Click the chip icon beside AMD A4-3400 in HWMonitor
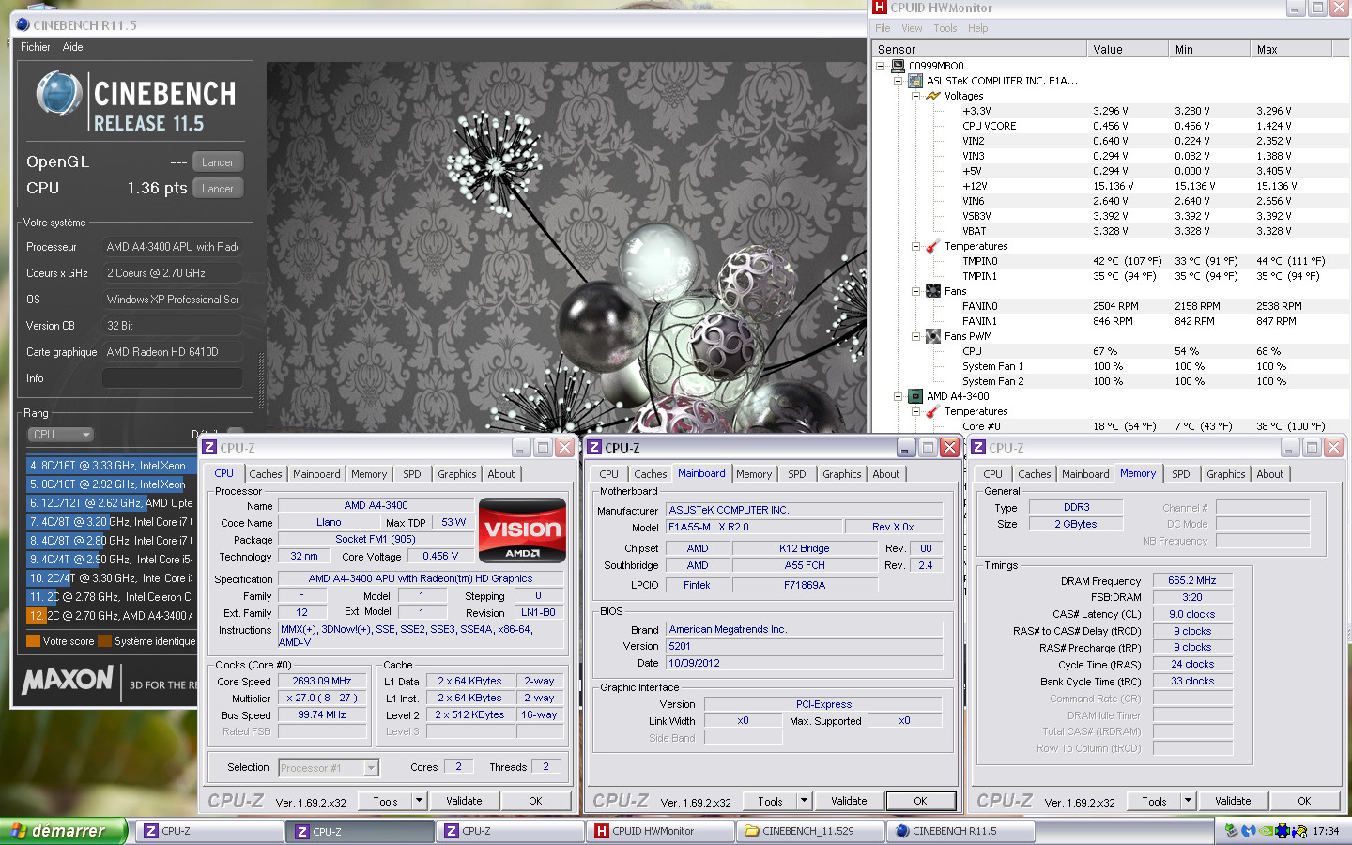The height and width of the screenshot is (845, 1352). [915, 396]
